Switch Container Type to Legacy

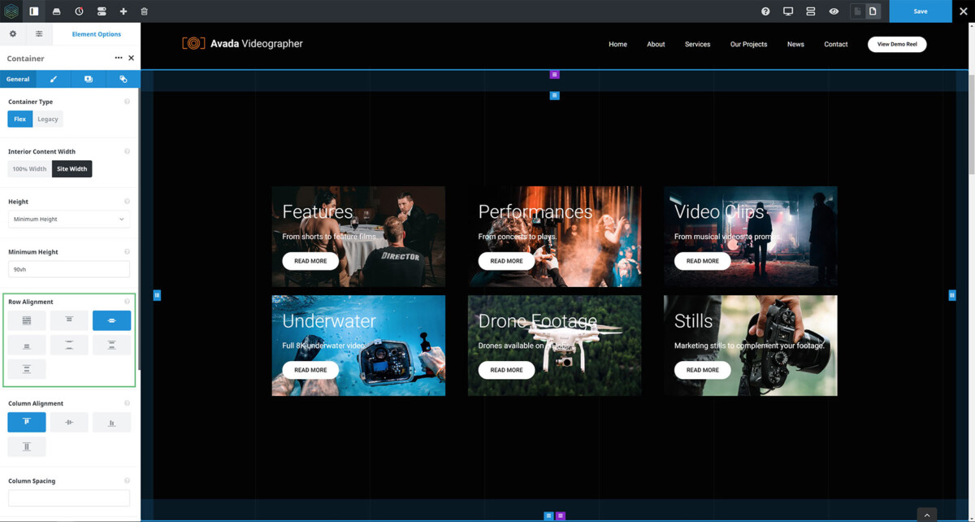[47, 119]
